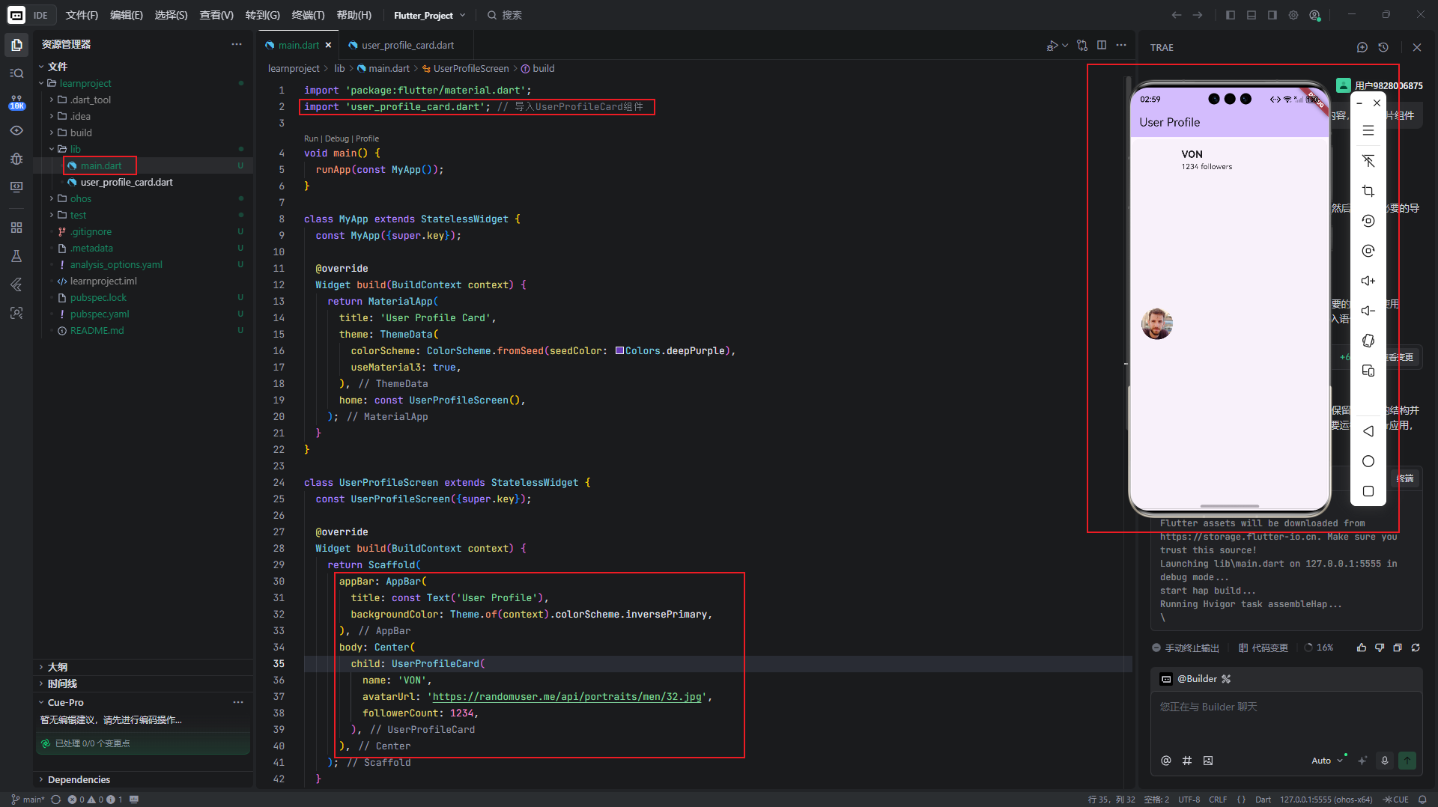Open notifications bell in the status bar
This screenshot has width=1438, height=807.
(1422, 800)
